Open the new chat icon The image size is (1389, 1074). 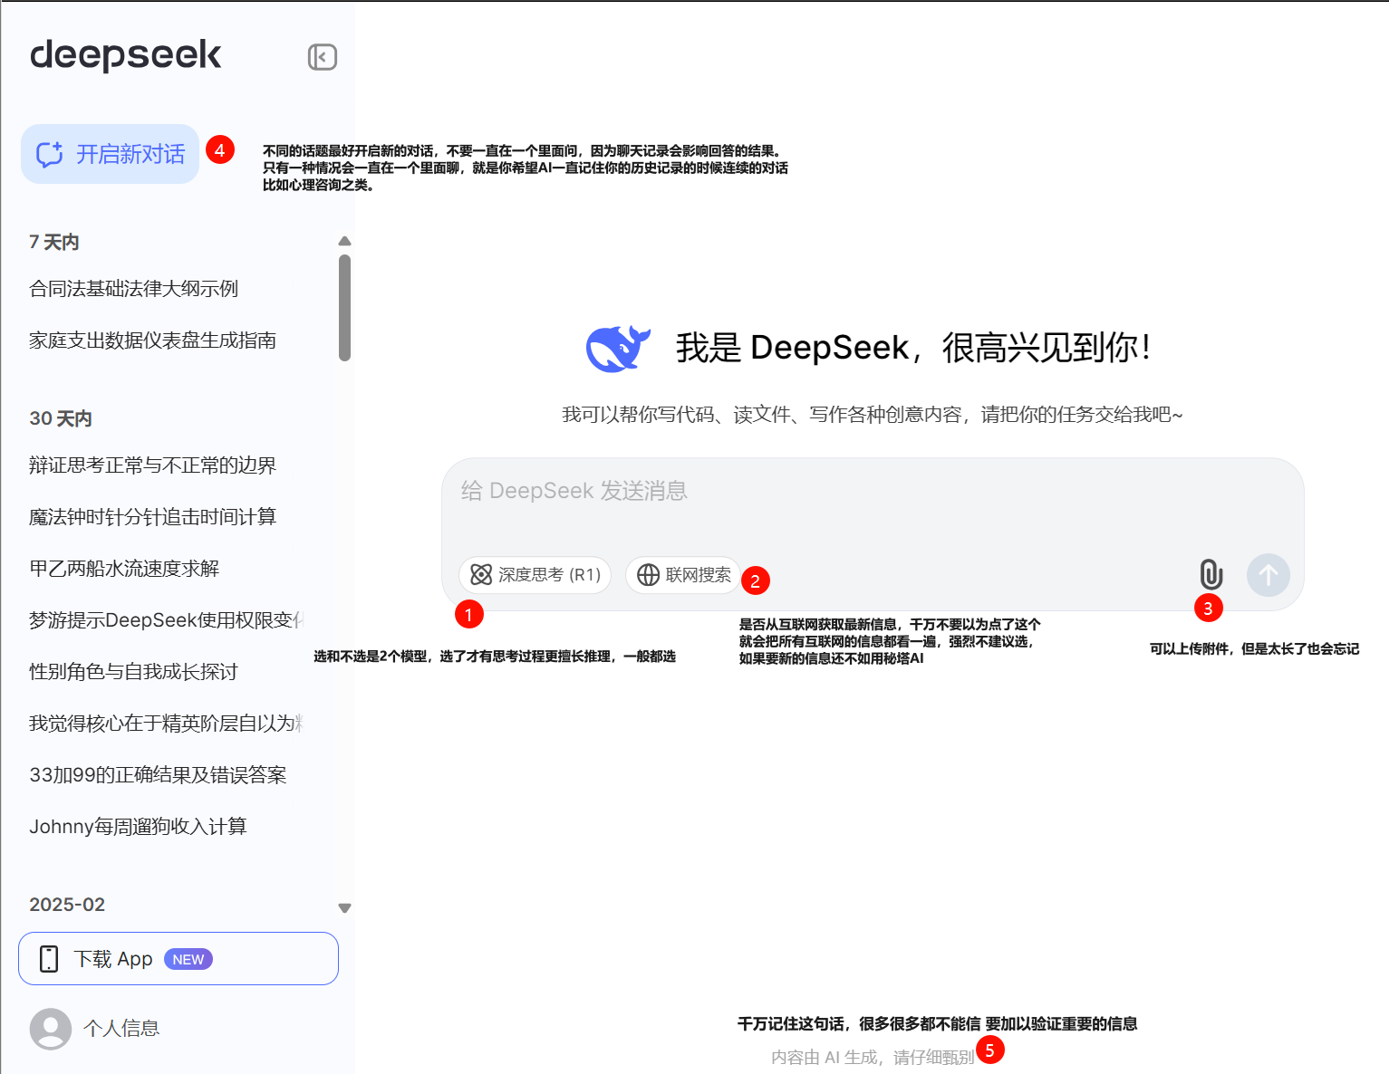(x=52, y=154)
